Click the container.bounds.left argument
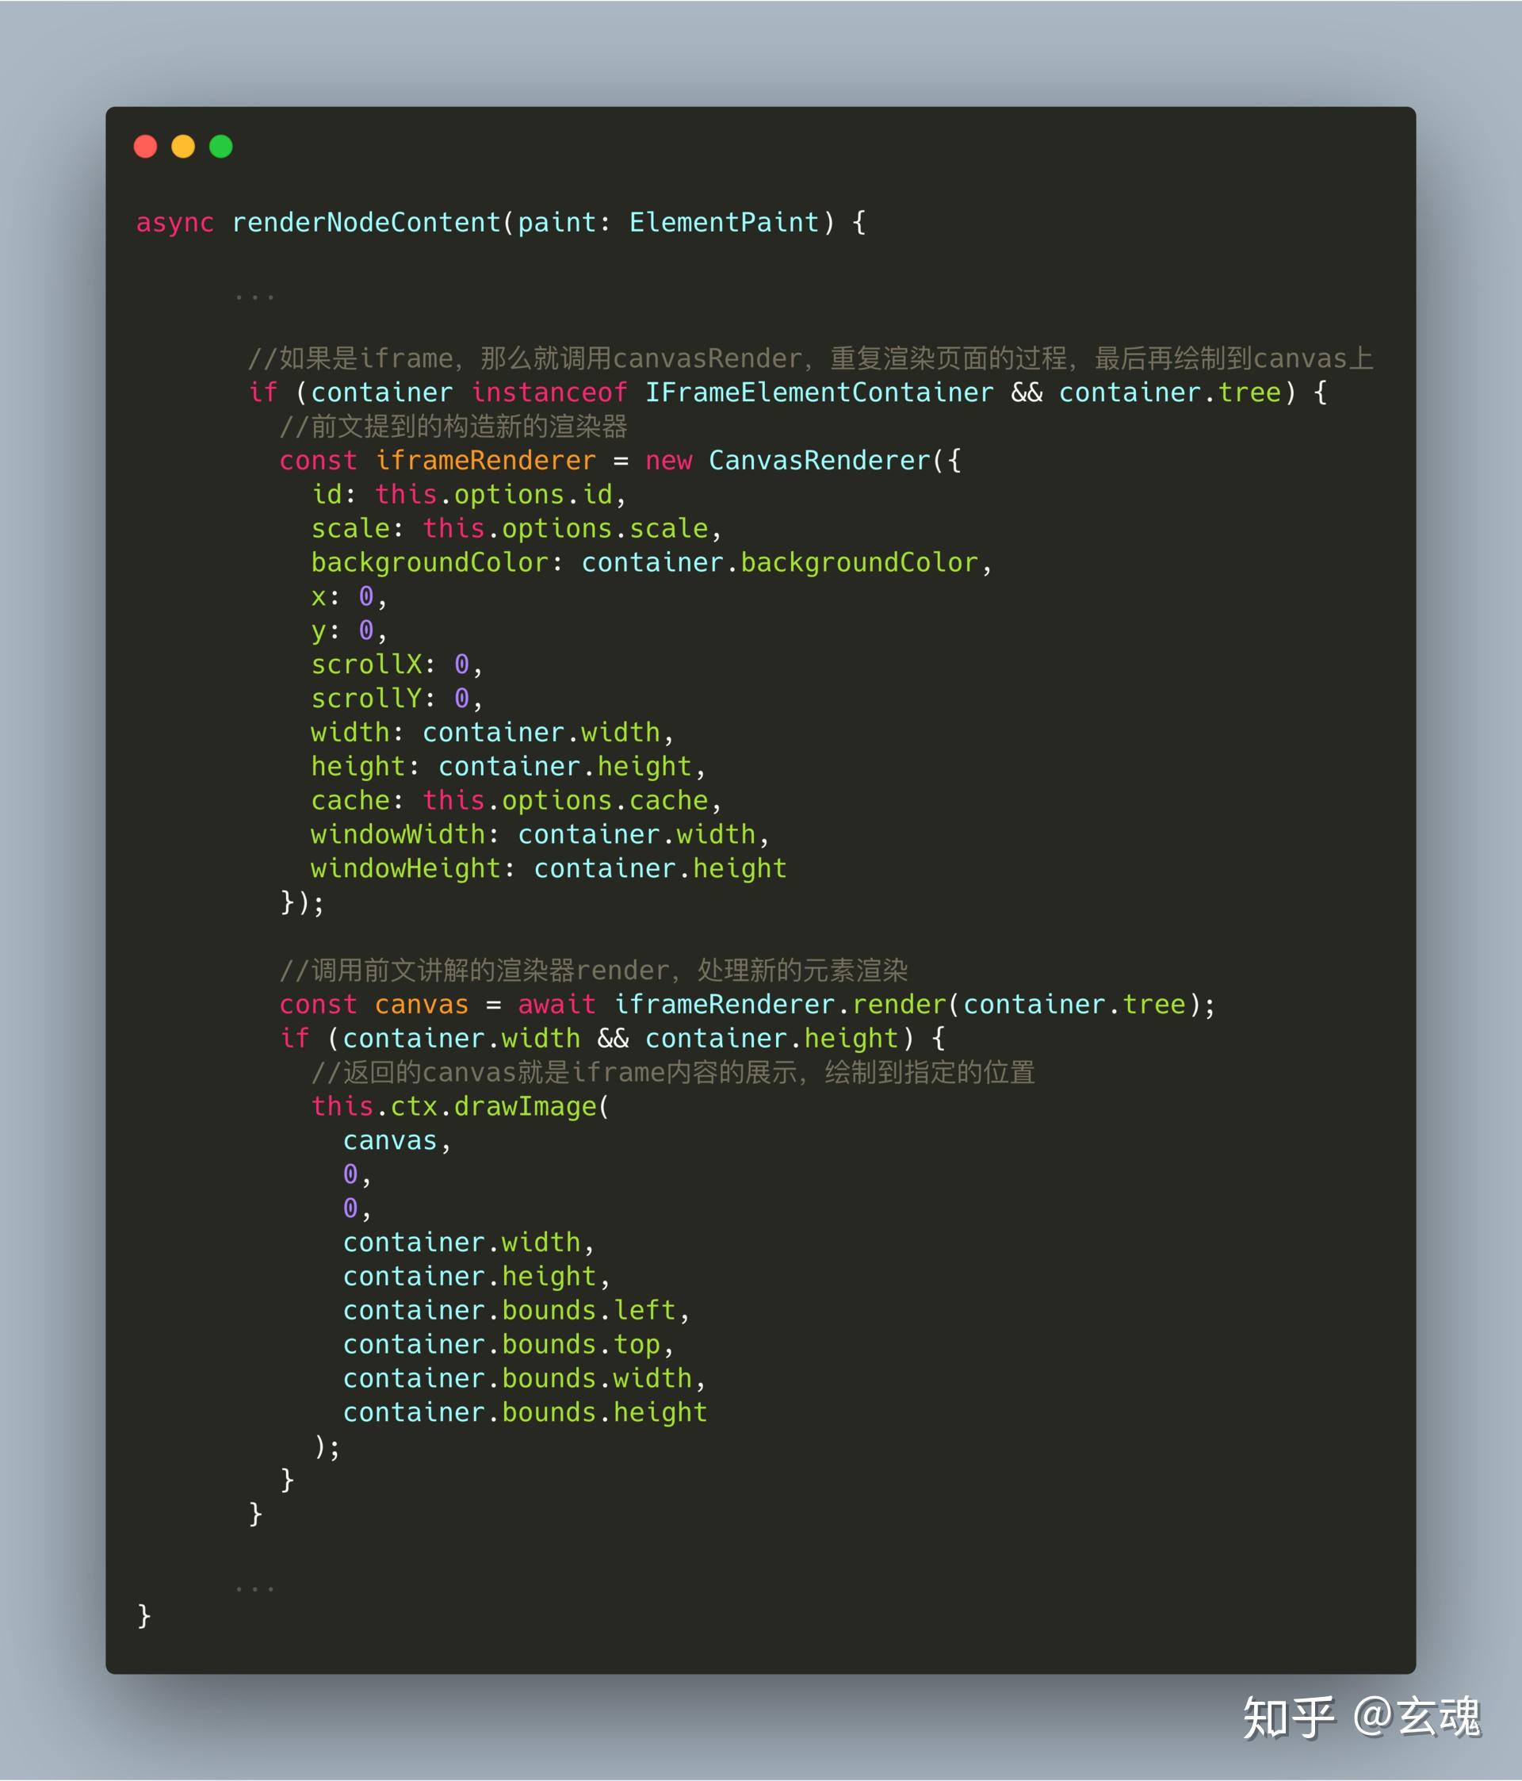Image resolution: width=1522 pixels, height=1781 pixels. (x=512, y=1309)
